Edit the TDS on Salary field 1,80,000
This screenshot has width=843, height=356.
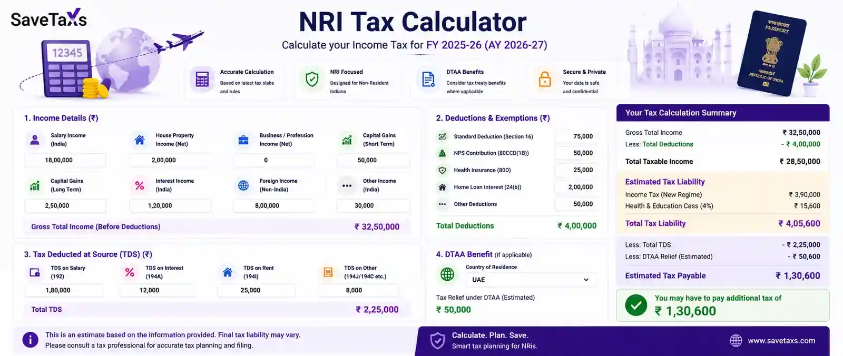click(64, 290)
